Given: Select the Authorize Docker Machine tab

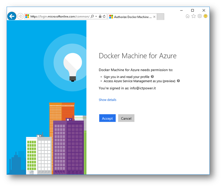Looking at the screenshot, I should 133,17.
